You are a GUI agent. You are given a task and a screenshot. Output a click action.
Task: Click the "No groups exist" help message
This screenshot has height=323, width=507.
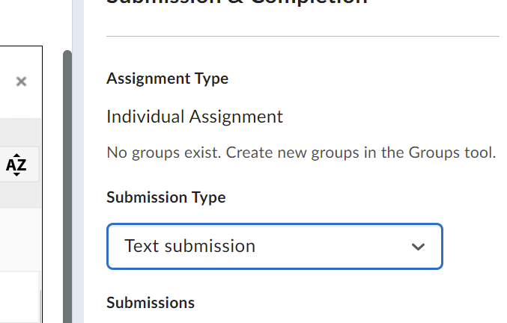[300, 153]
